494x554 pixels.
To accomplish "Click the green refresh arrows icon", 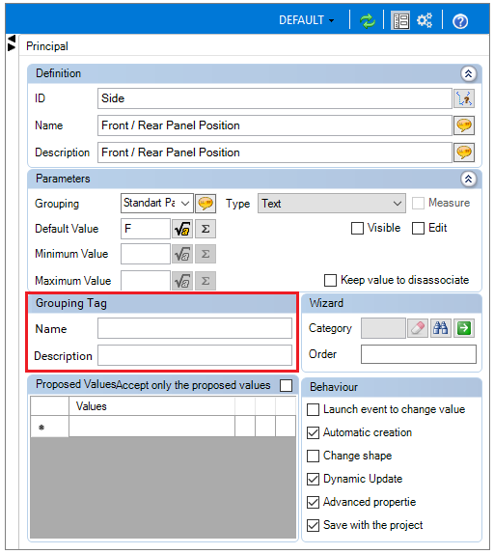I will 368,20.
